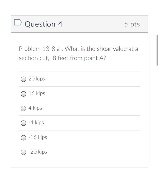Flag Question 4 with the bookmark icon
The width and height of the screenshot is (159, 178).
pos(18,22)
